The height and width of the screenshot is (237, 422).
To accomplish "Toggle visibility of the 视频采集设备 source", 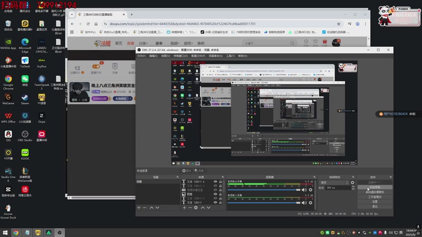I will [215, 190].
